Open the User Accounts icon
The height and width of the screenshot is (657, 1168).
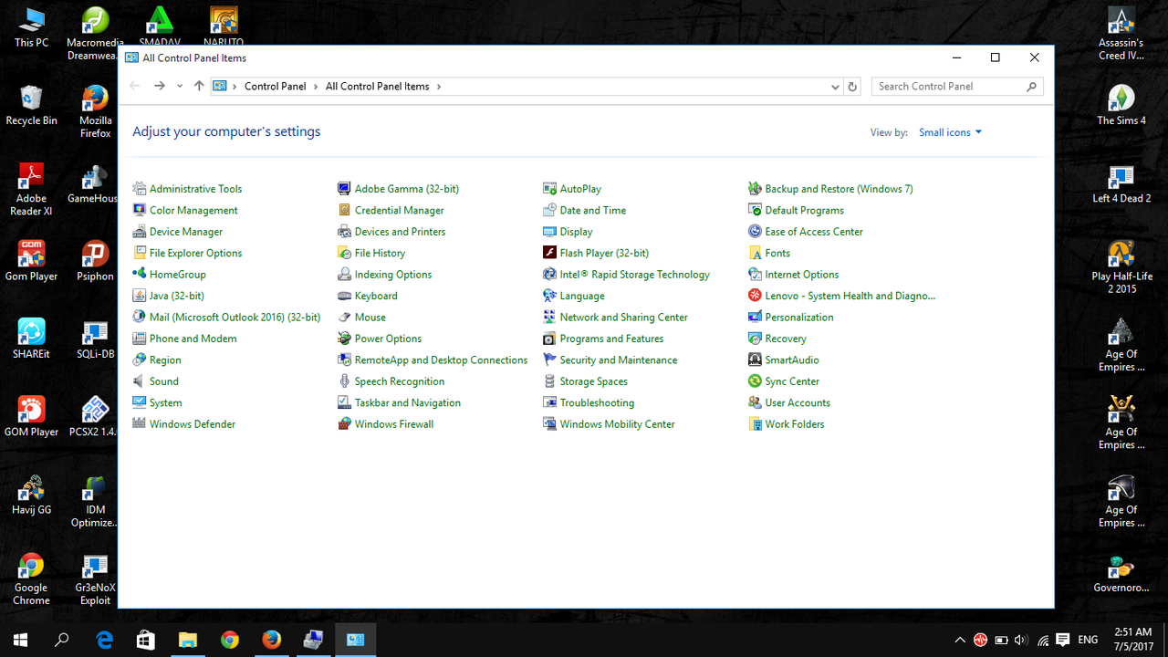755,402
